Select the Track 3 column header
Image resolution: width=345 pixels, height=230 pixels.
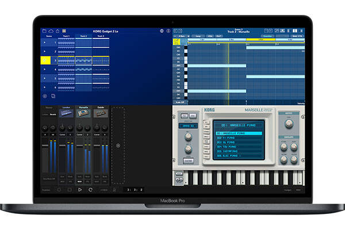[101, 36]
